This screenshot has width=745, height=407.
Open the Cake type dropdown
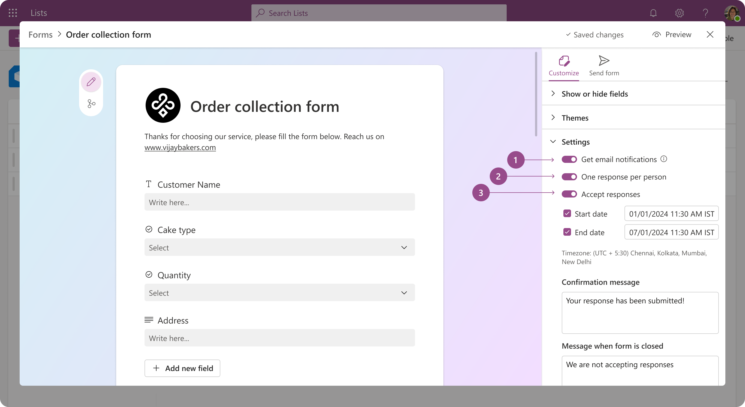click(279, 247)
